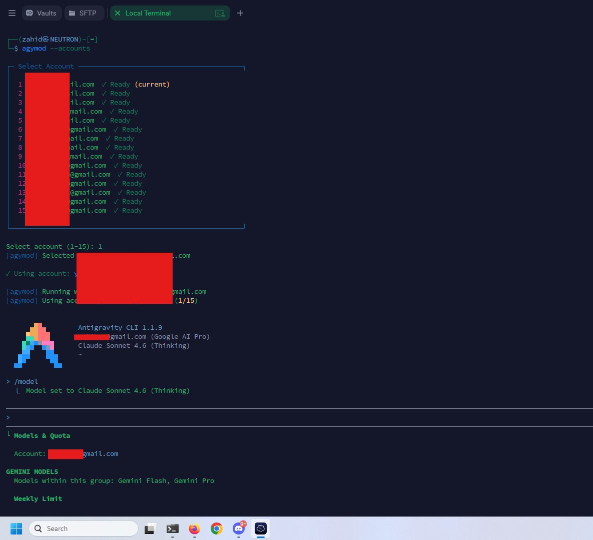Click the empty CLI prompt input line
This screenshot has width=593, height=540.
coord(299,417)
